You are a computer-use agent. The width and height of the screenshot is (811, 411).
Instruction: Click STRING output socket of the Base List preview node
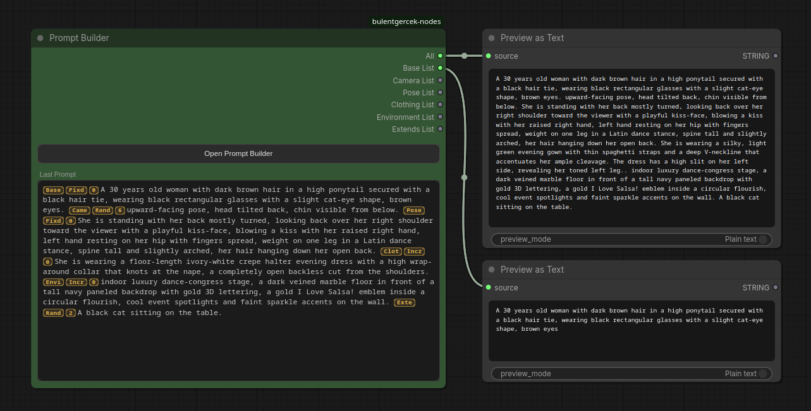776,288
